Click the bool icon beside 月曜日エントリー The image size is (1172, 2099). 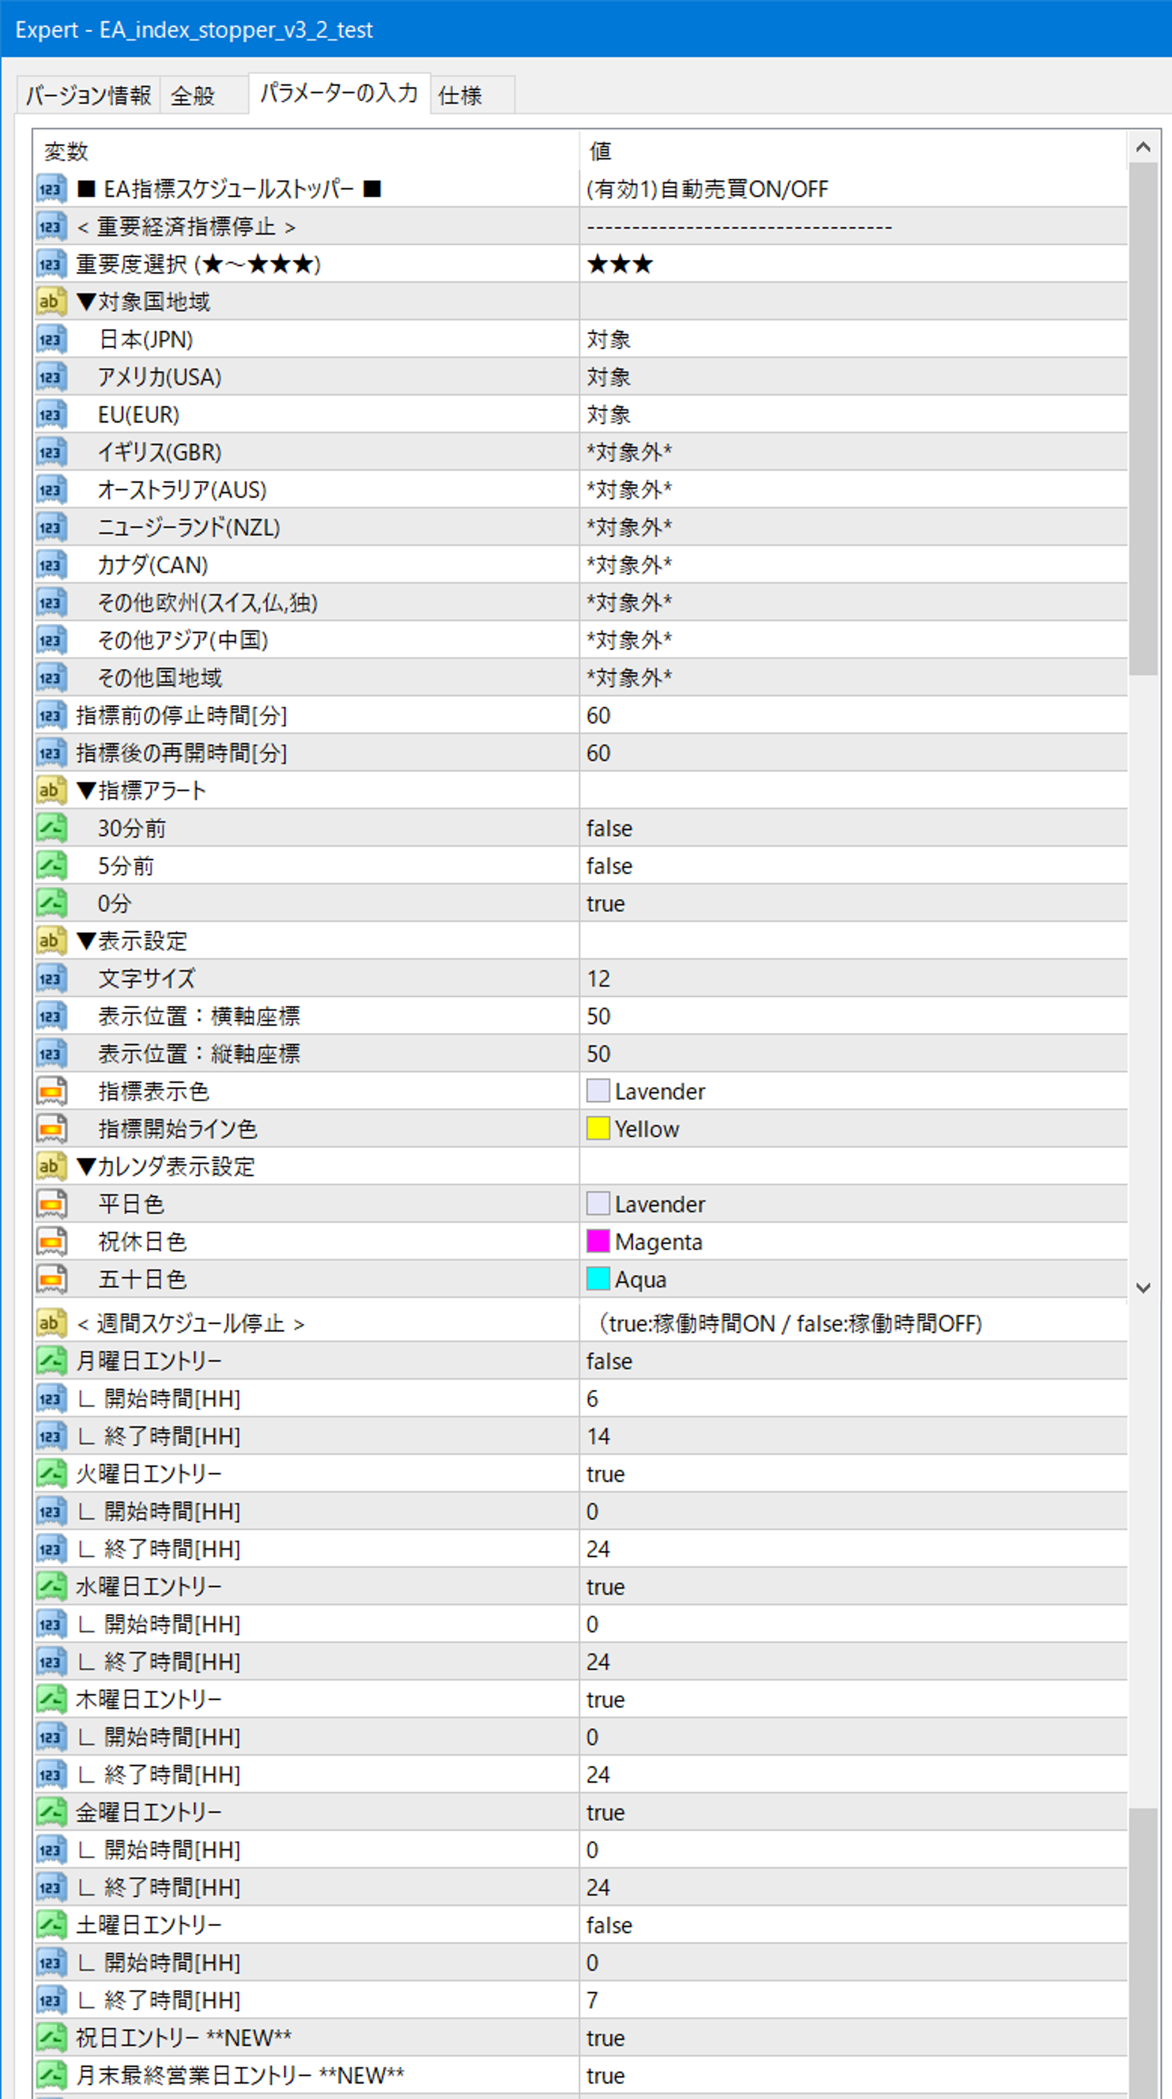pos(50,1361)
